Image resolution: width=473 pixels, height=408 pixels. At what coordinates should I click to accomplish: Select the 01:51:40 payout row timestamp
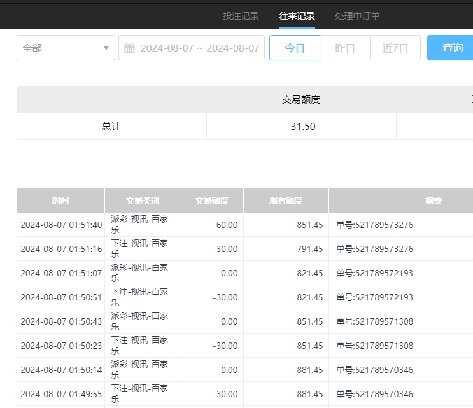coord(61,225)
